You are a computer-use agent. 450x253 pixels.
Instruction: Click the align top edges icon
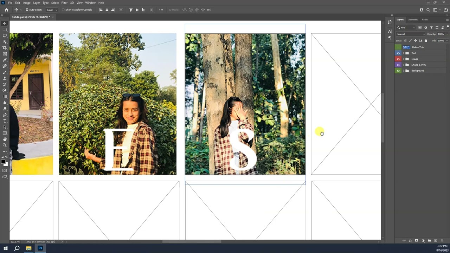pos(131,10)
